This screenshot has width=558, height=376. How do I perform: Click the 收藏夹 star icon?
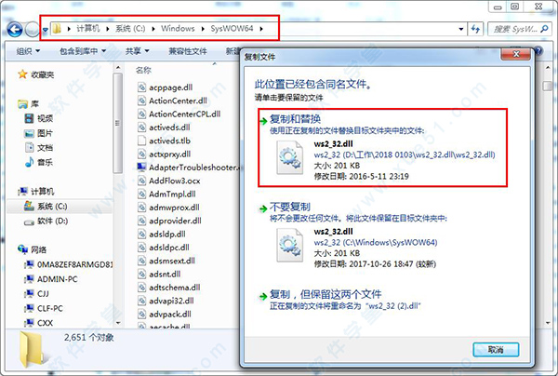(22, 74)
